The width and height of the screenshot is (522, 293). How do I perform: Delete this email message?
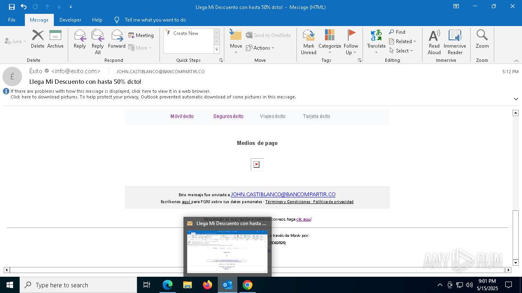tap(38, 39)
